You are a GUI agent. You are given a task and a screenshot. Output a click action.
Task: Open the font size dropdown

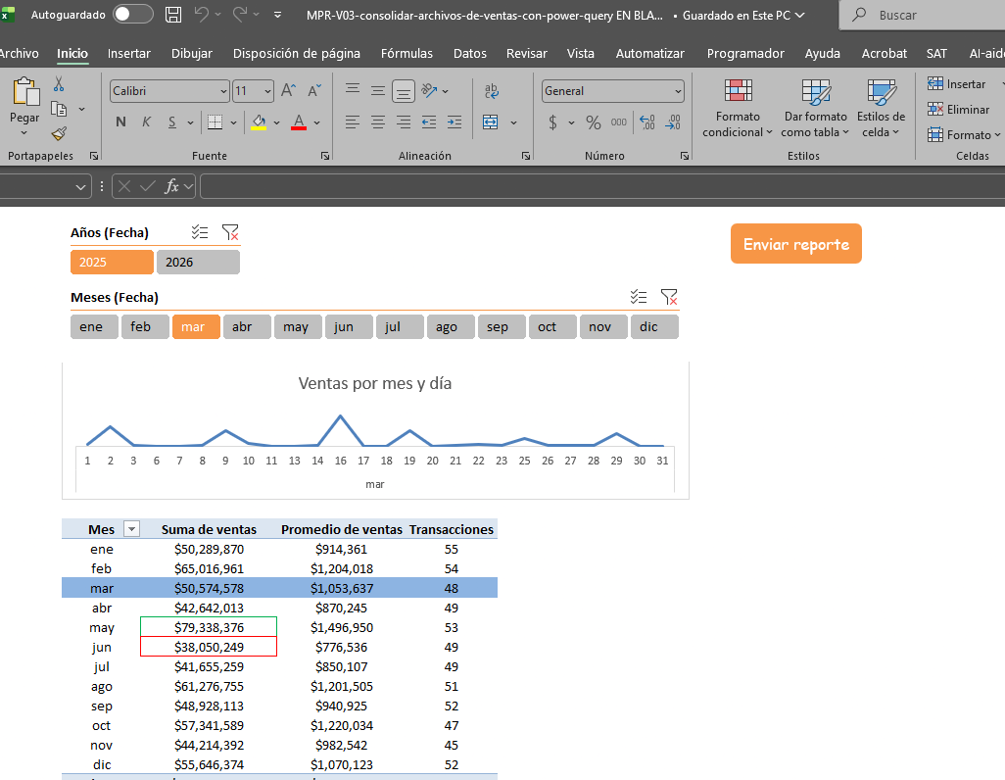pyautogui.click(x=268, y=92)
